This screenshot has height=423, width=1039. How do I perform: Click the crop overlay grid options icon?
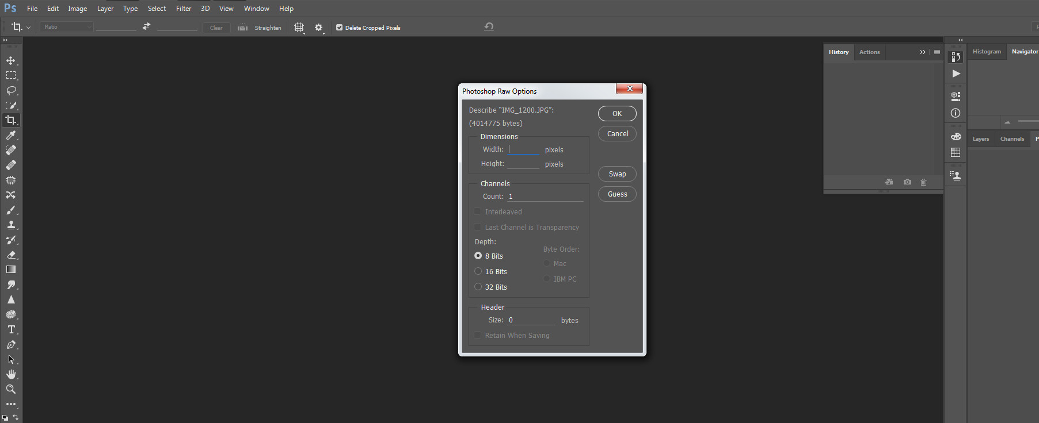click(x=299, y=28)
